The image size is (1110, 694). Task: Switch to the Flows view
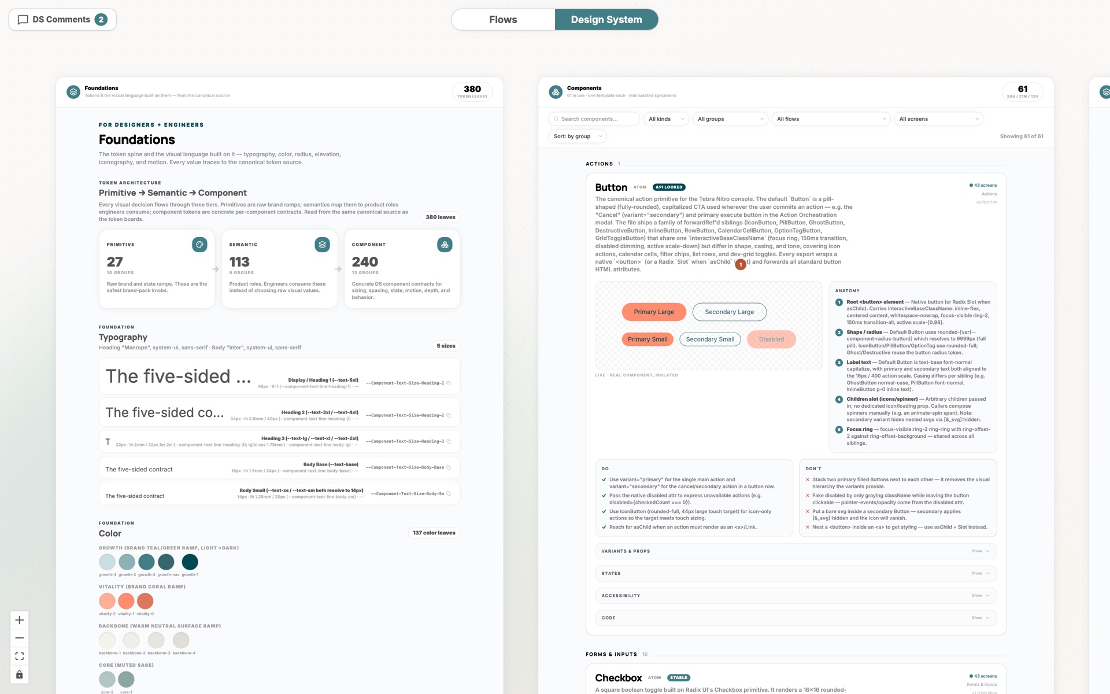coord(503,20)
